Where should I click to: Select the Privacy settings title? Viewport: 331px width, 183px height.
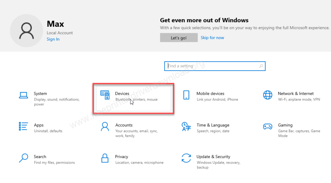122,157
